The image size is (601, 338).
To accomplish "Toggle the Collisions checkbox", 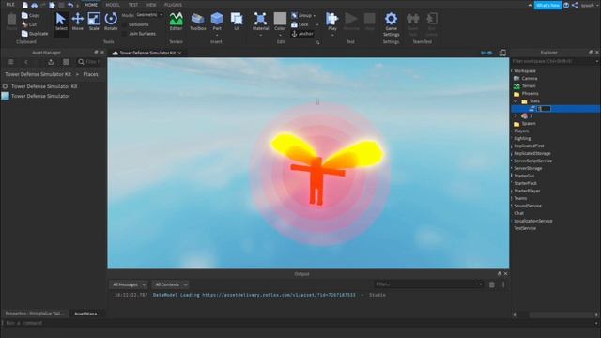I will [125, 24].
